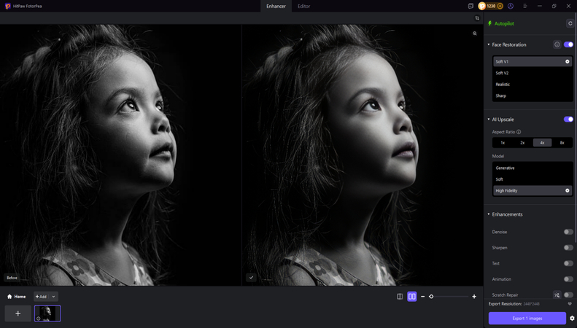
Task: Zoom out with the minus icon
Action: (423, 297)
